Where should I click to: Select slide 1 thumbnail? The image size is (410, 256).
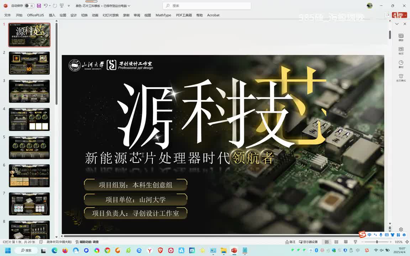pos(29,35)
